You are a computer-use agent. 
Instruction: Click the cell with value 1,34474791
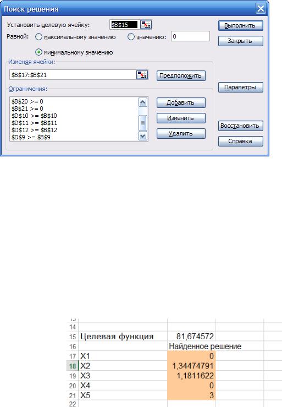(191, 366)
